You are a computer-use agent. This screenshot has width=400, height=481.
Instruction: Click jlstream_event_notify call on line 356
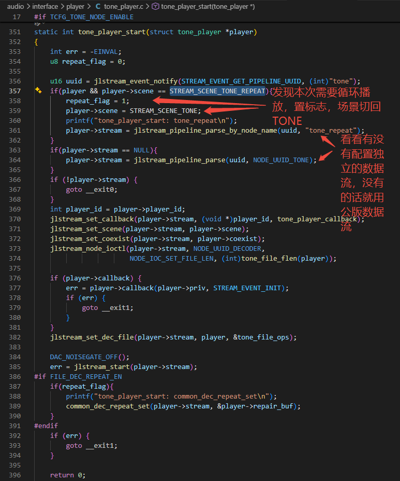pyautogui.click(x=136, y=81)
